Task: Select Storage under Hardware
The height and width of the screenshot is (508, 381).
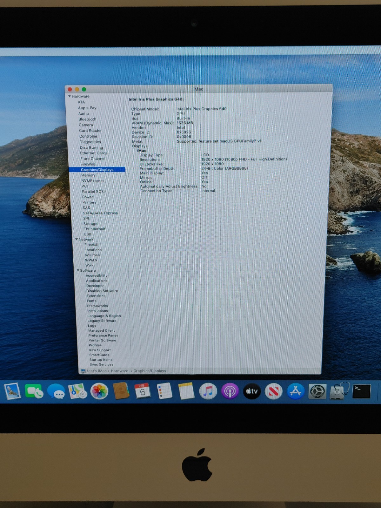Action: click(x=90, y=224)
